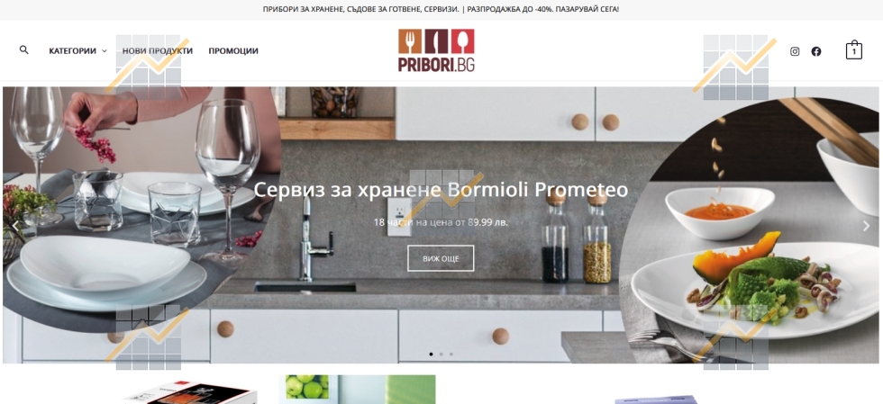Open the ПРОМОЦИИ menu item
The image size is (883, 404).
click(233, 50)
